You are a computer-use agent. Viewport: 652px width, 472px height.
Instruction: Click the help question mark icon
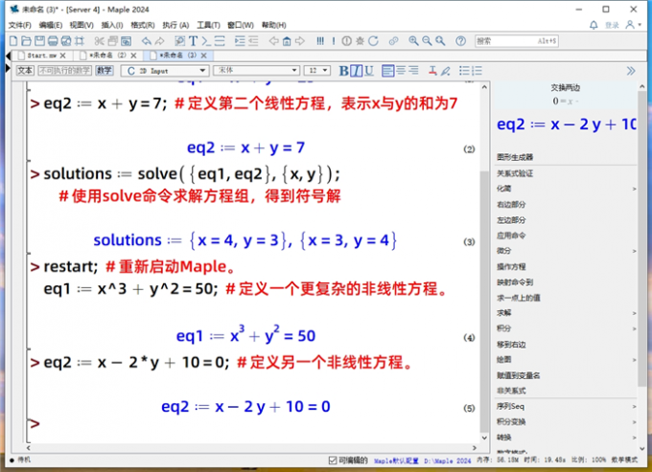coord(461,41)
